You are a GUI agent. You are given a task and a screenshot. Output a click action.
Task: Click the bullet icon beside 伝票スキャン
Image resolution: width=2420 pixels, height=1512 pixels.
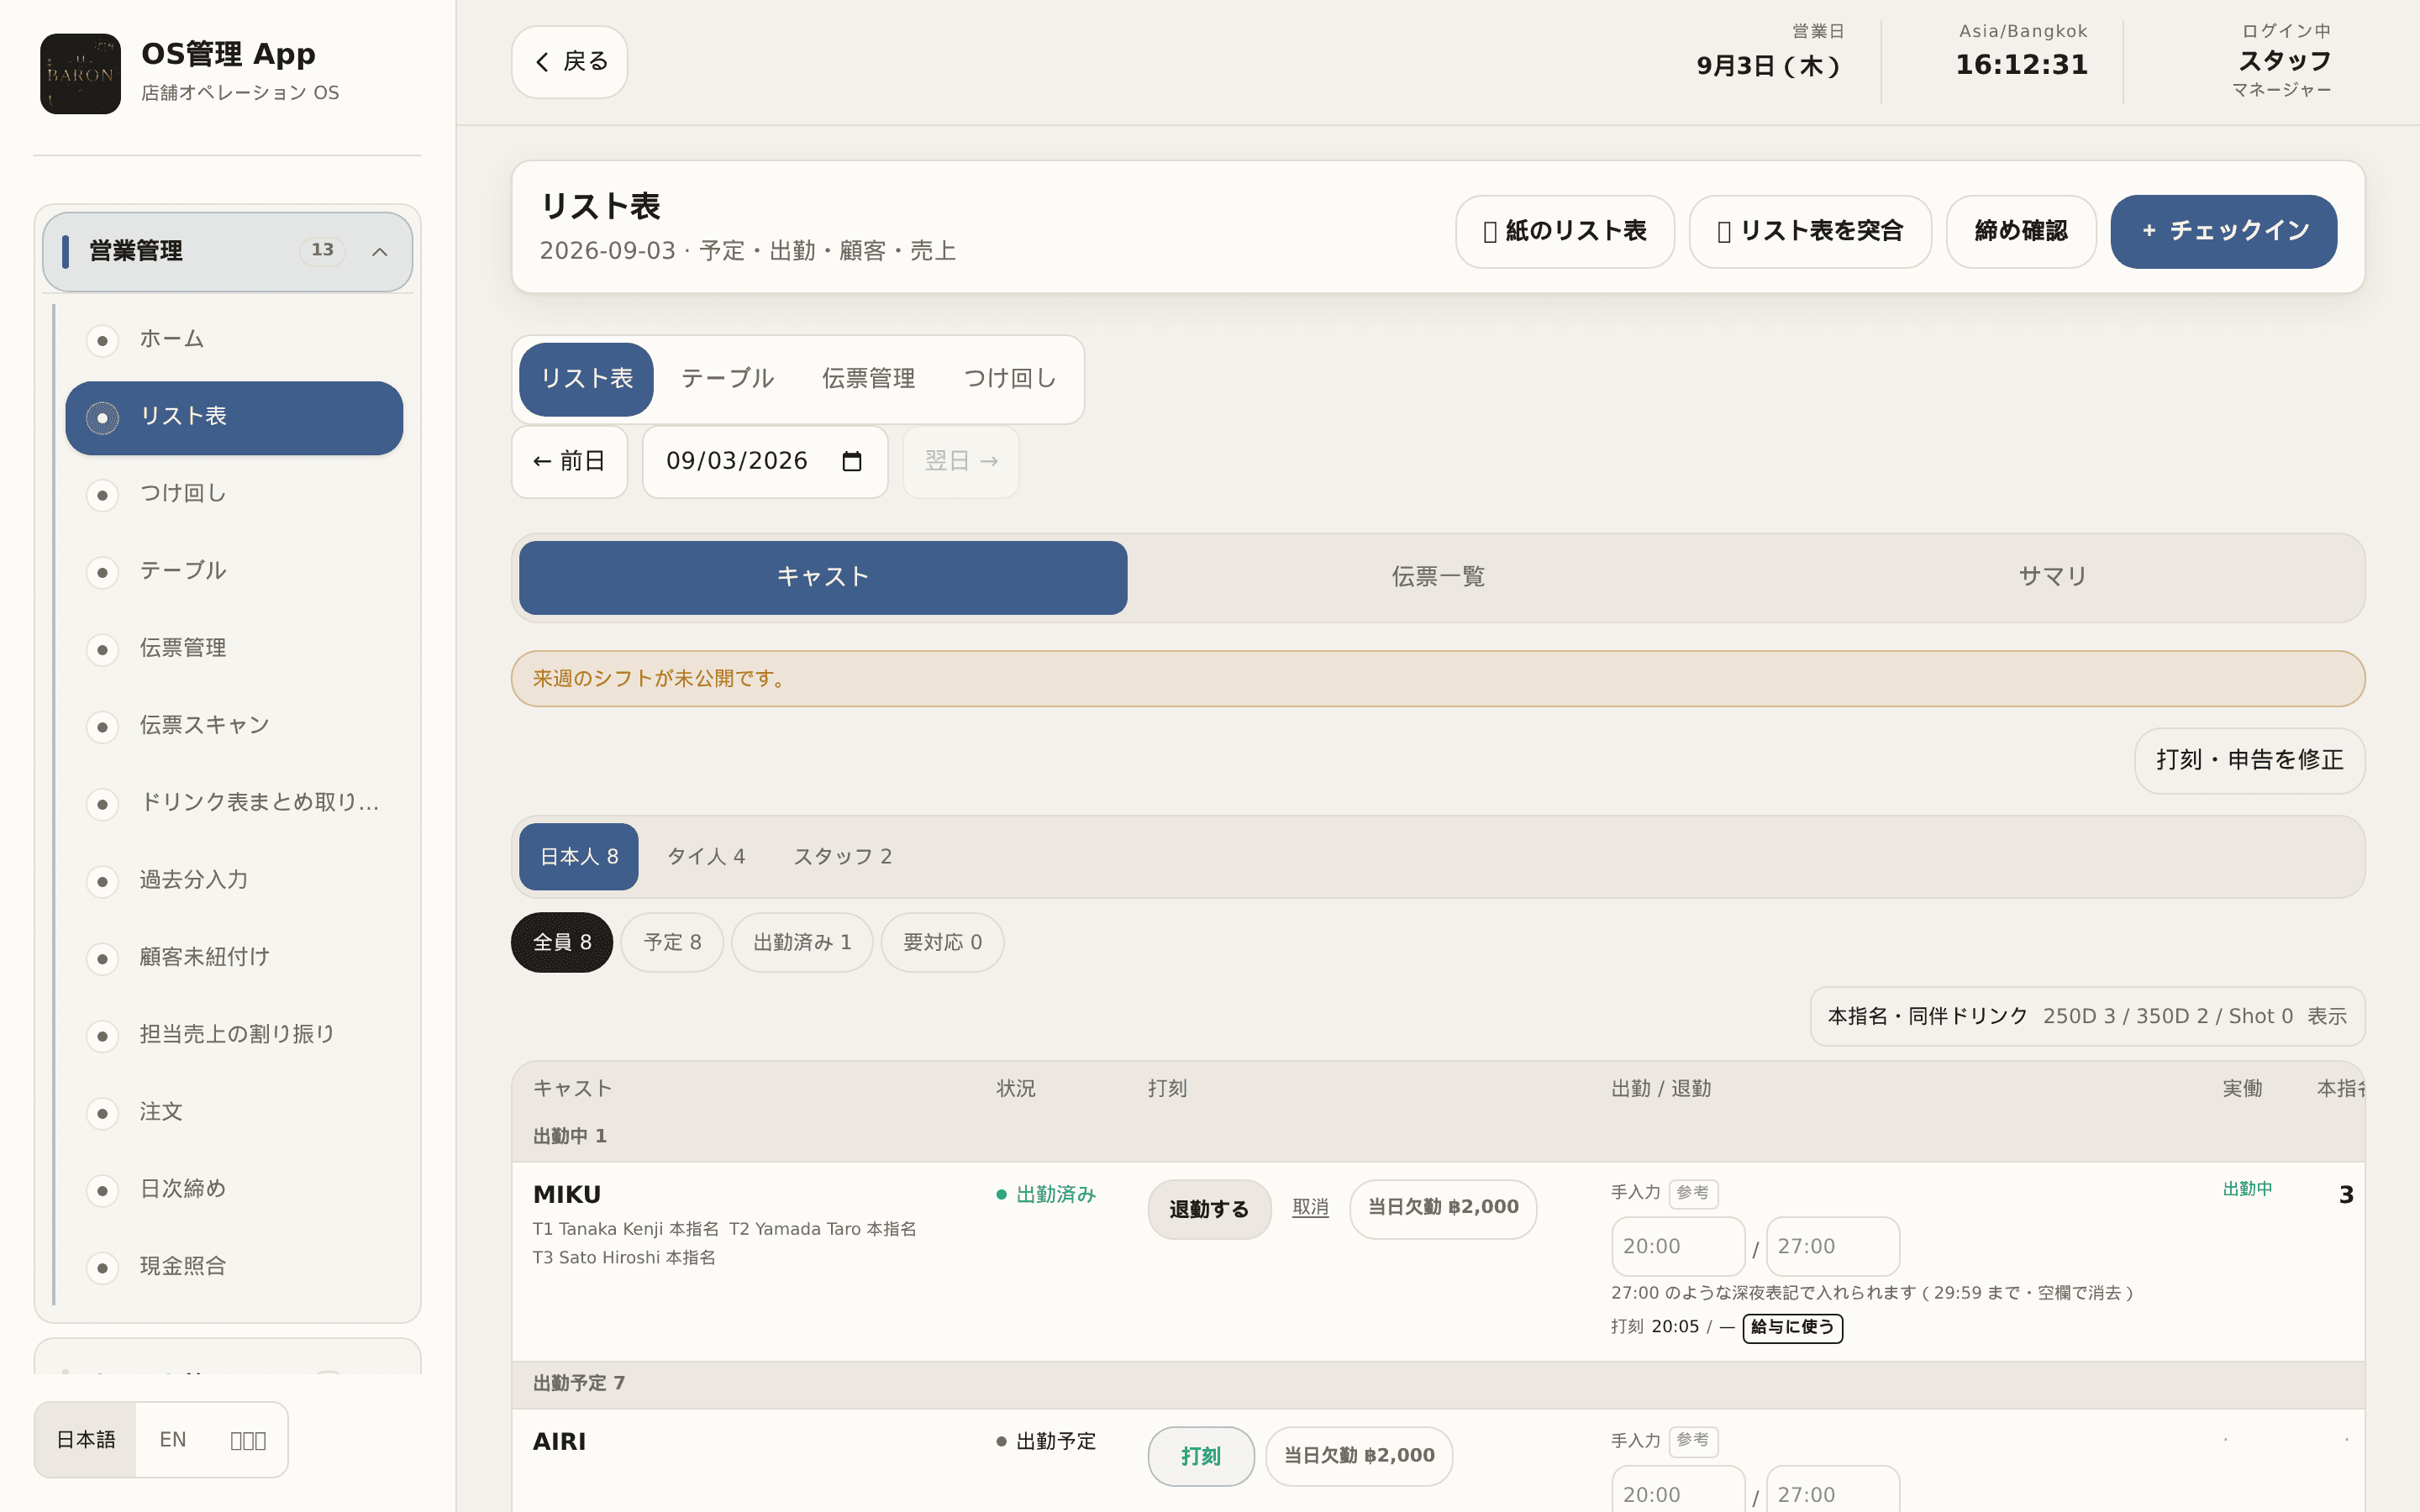click(x=102, y=727)
